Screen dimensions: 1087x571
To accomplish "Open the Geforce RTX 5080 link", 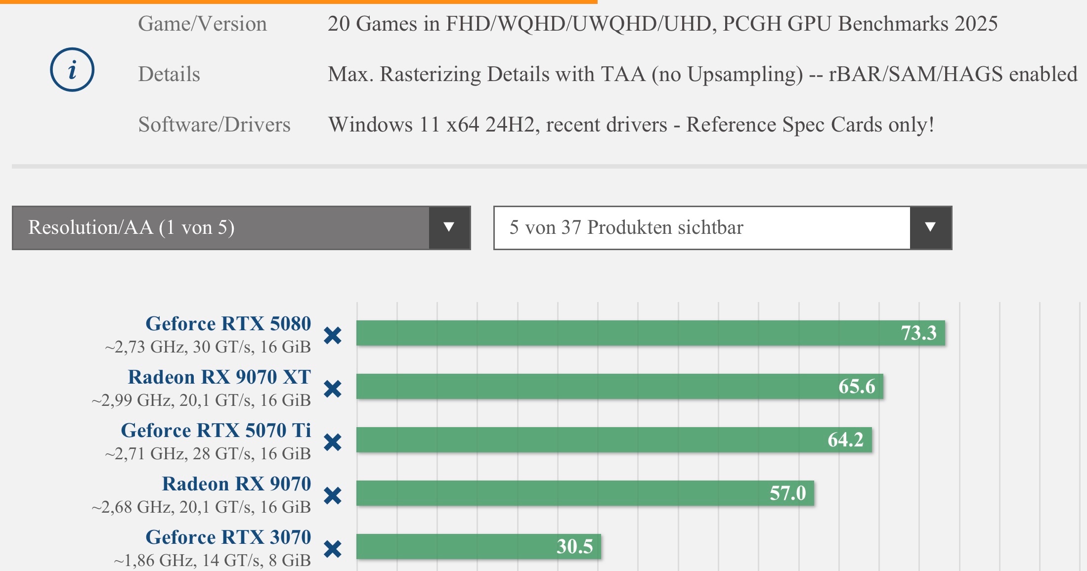I will (228, 324).
